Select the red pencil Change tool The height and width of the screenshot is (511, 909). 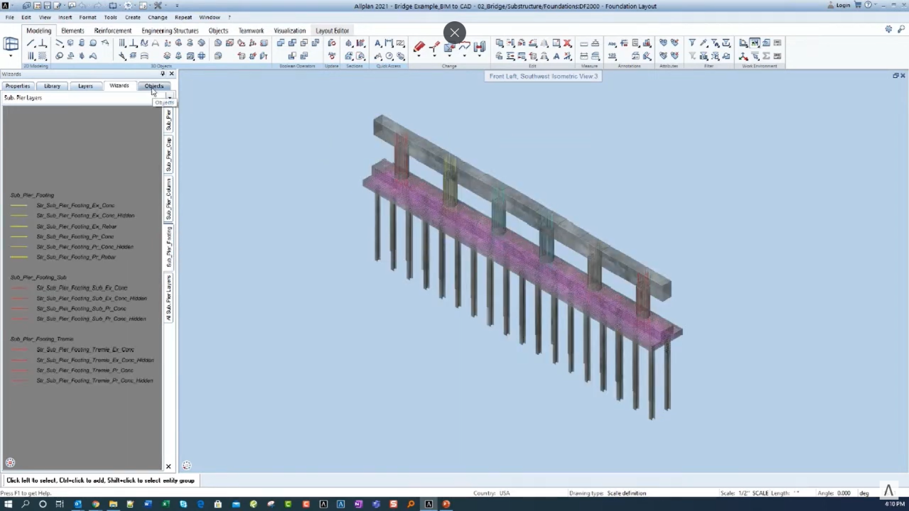tap(418, 45)
